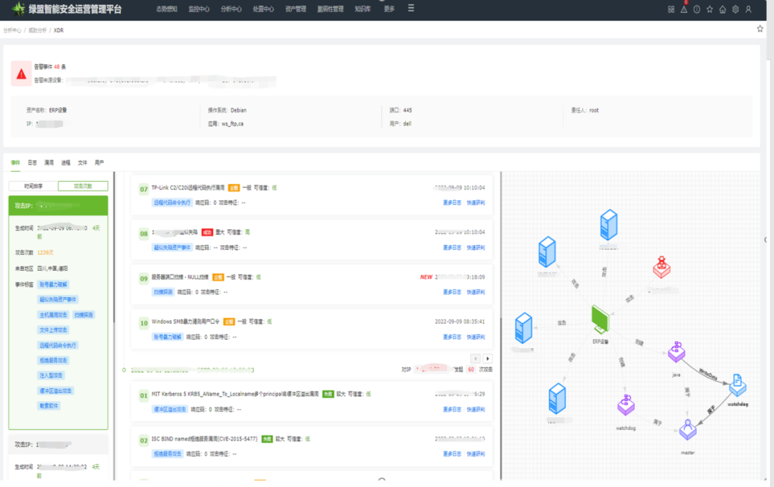Switch sorting to 时间排序
This screenshot has height=487, width=774.
33,186
